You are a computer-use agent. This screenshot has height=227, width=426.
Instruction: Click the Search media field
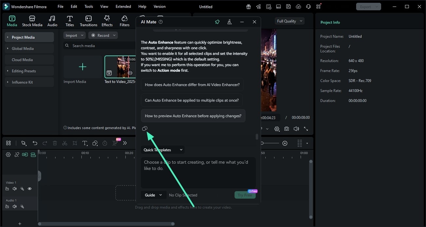coord(100,46)
